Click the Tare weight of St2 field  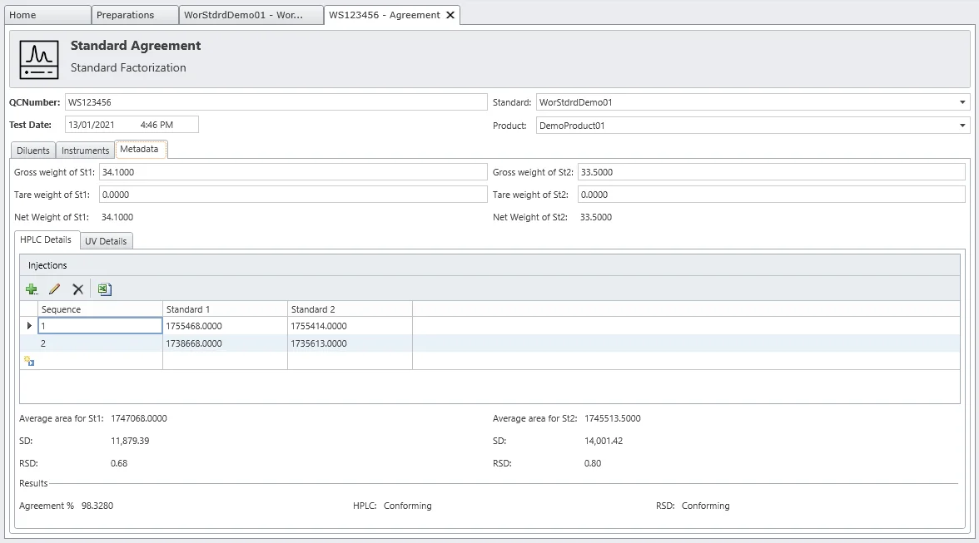coord(773,195)
